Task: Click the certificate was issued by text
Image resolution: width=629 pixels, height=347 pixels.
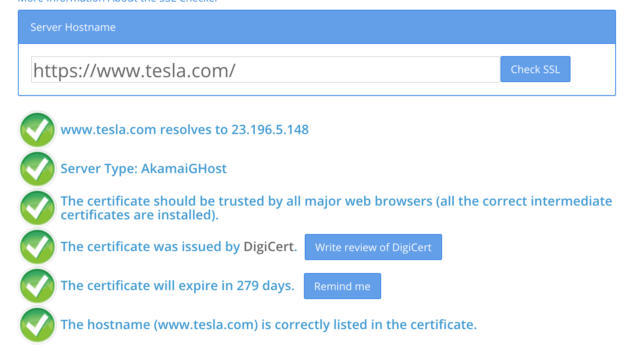Action: click(150, 247)
